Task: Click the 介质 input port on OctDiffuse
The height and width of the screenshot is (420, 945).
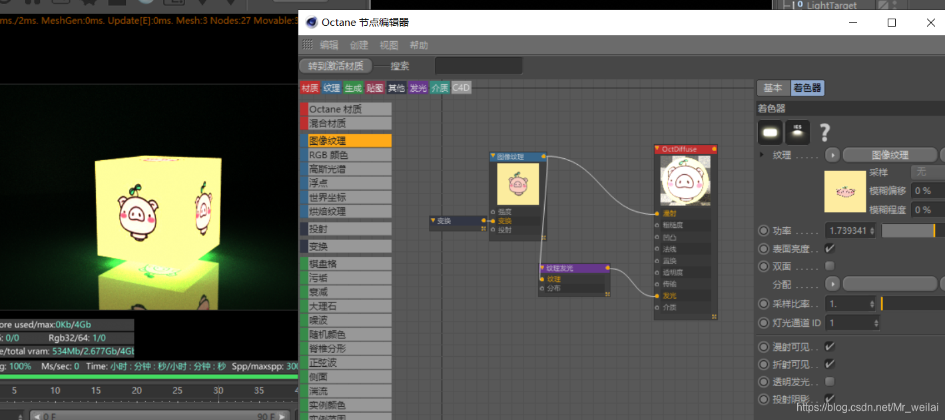Action: pyautogui.click(x=657, y=308)
